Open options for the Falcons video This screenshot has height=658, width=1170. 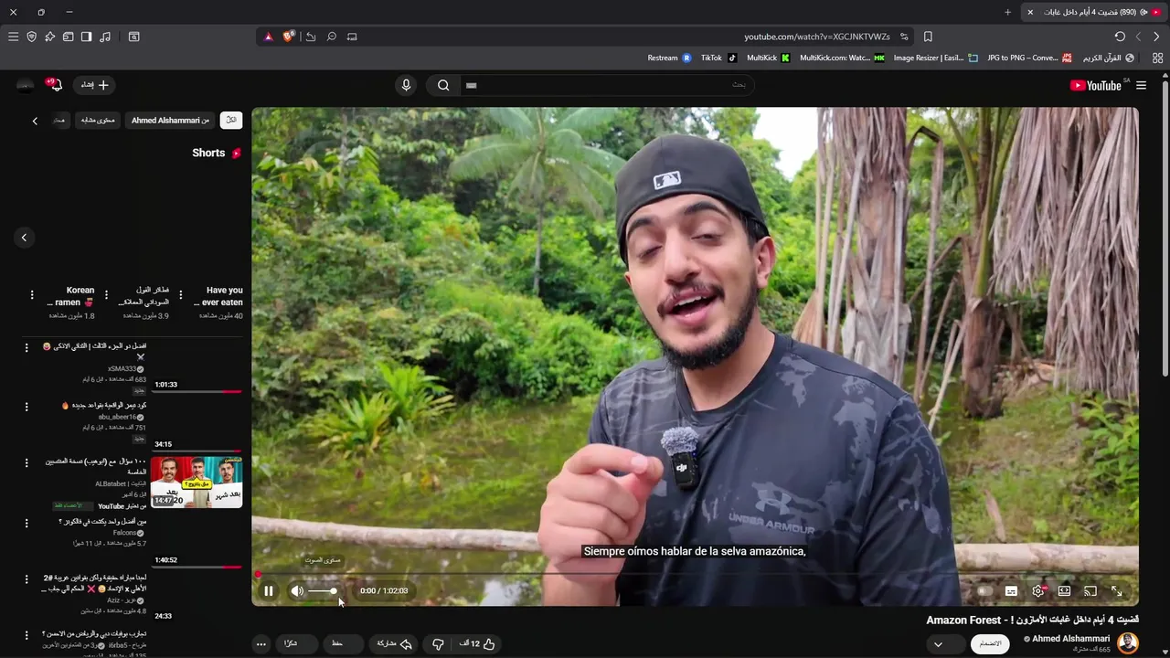[x=27, y=524]
